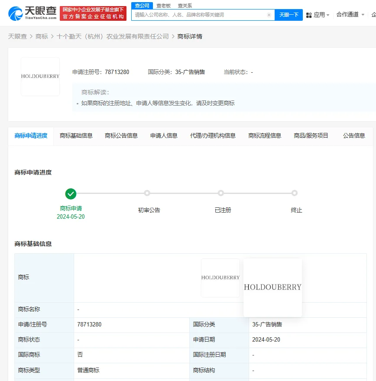
Task: Open the 商标基础信息 tab
Action: click(x=76, y=135)
